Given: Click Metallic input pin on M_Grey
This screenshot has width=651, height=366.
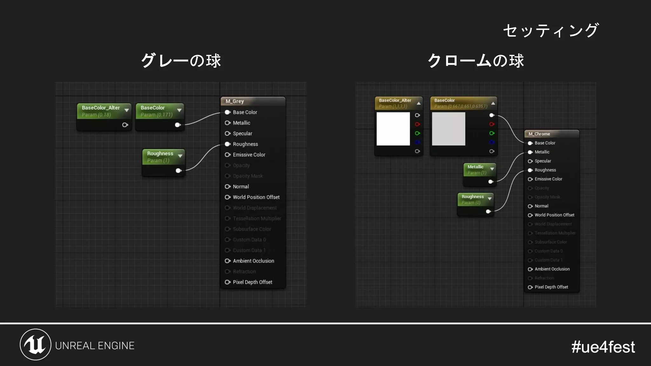Looking at the screenshot, I should pos(228,123).
